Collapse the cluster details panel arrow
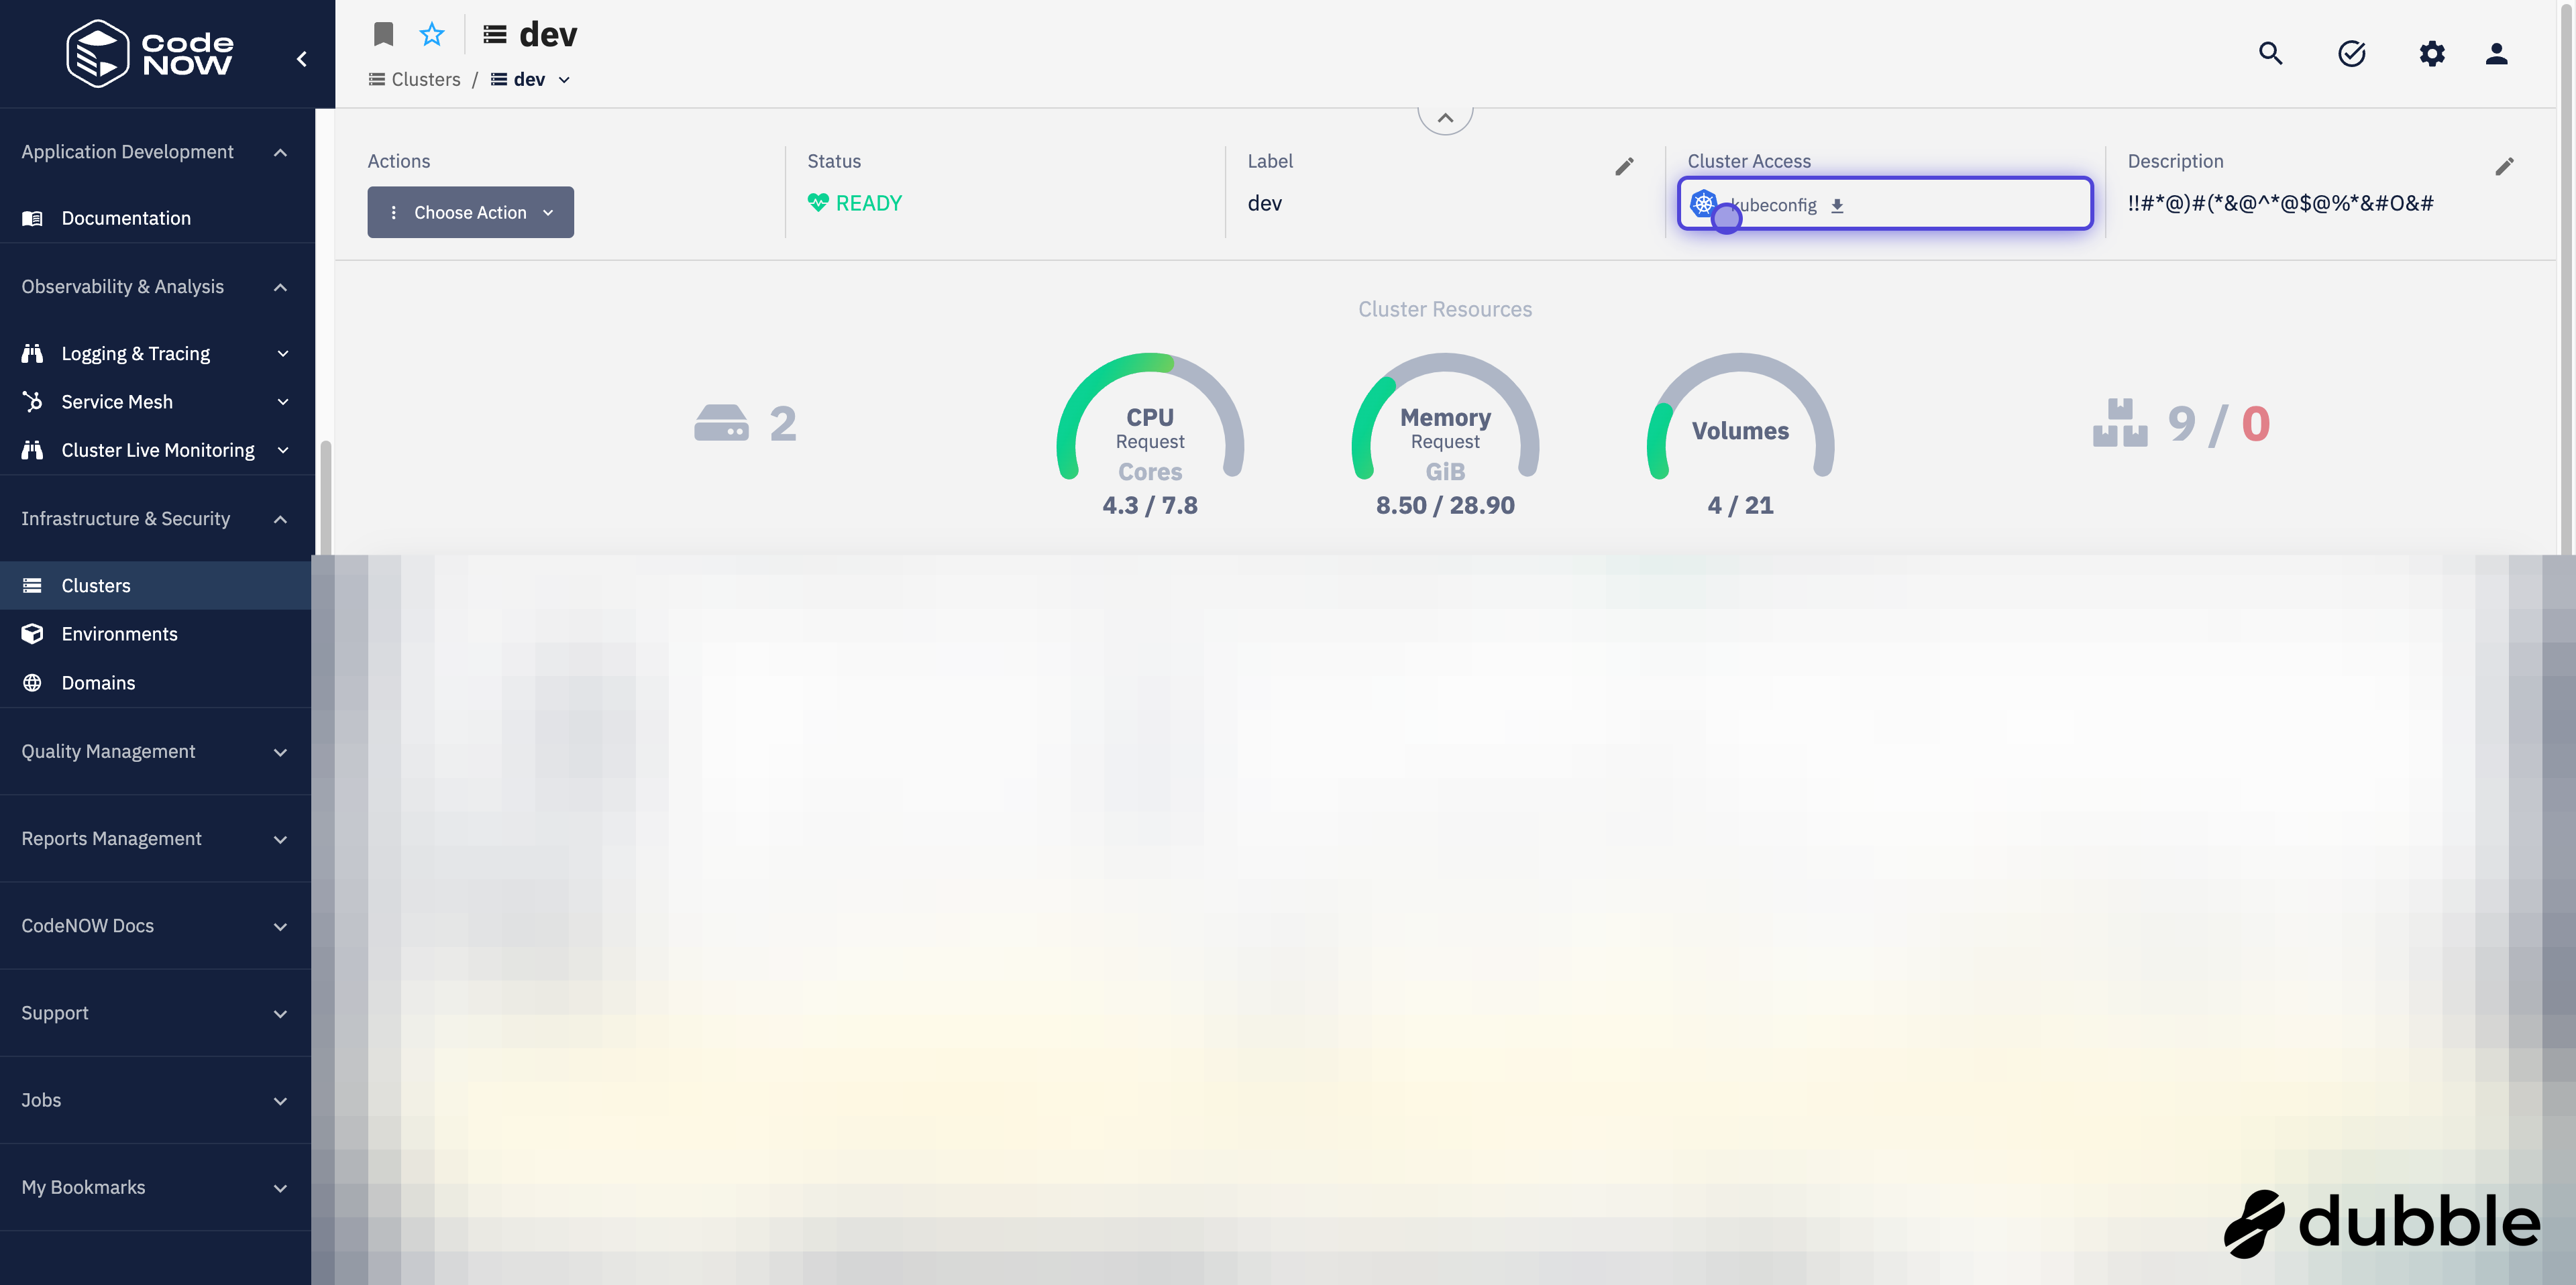The height and width of the screenshot is (1285, 2576). click(x=1445, y=118)
